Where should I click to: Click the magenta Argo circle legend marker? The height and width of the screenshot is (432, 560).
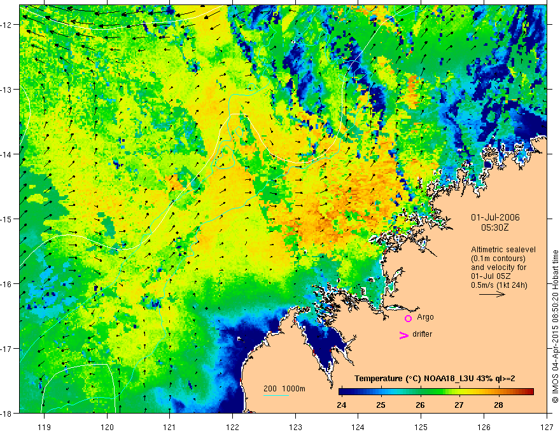[408, 318]
